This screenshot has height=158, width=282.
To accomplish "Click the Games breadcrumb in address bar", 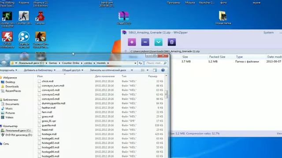I will 53,63.
